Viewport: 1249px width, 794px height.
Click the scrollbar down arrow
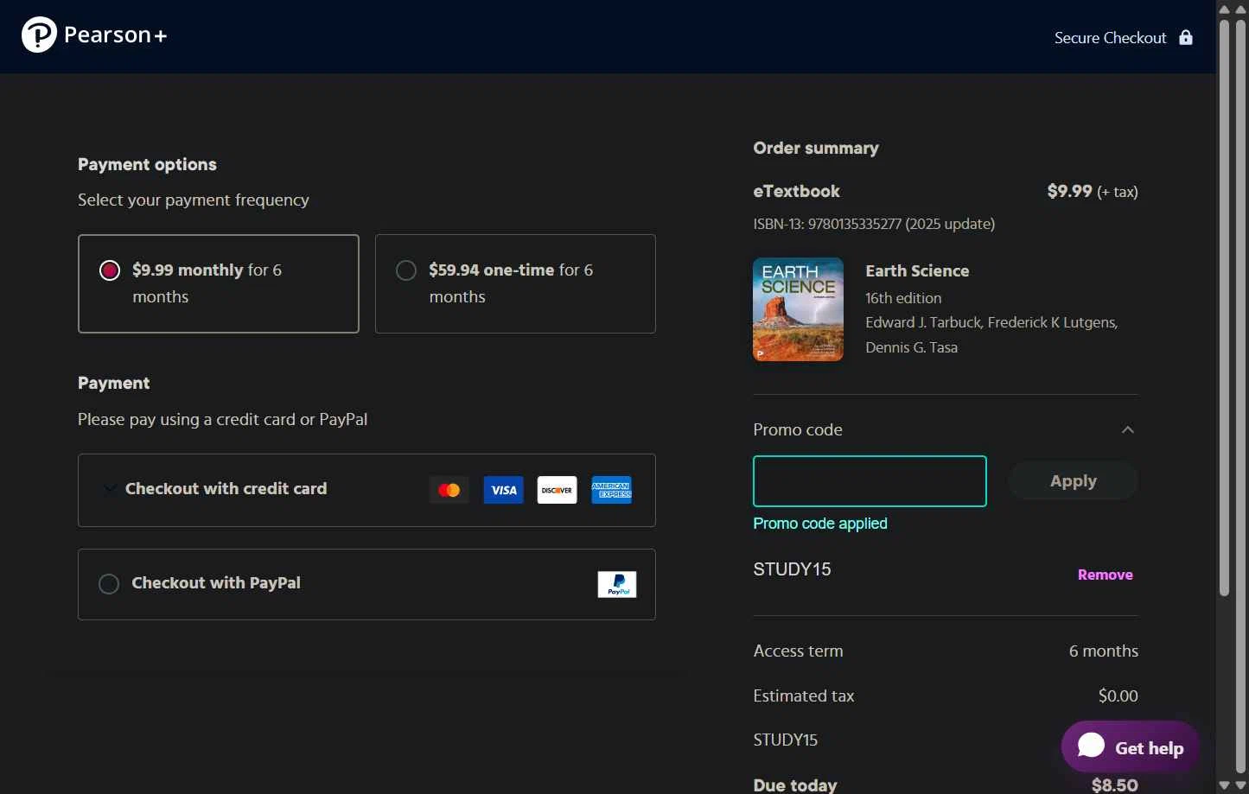click(x=1224, y=785)
